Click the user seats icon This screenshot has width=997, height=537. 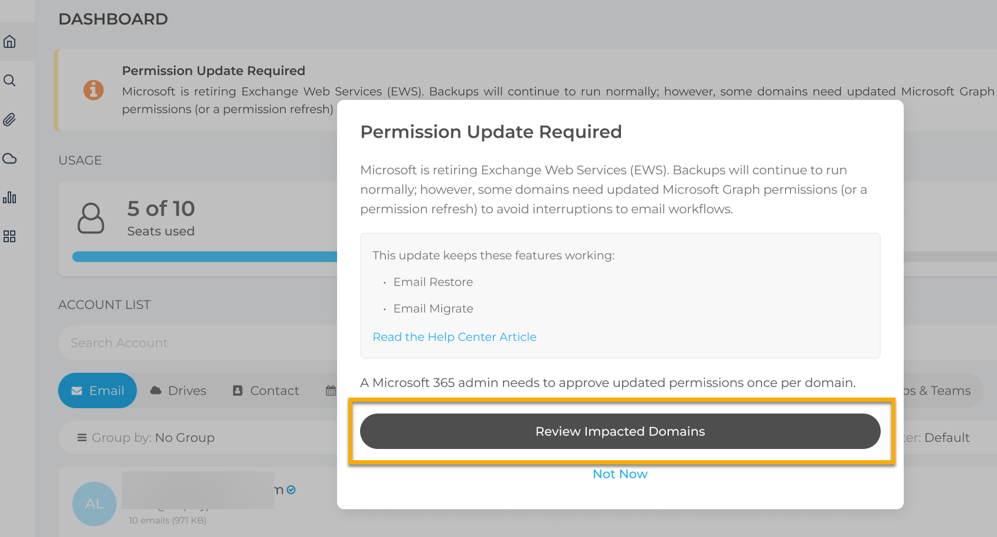(91, 218)
